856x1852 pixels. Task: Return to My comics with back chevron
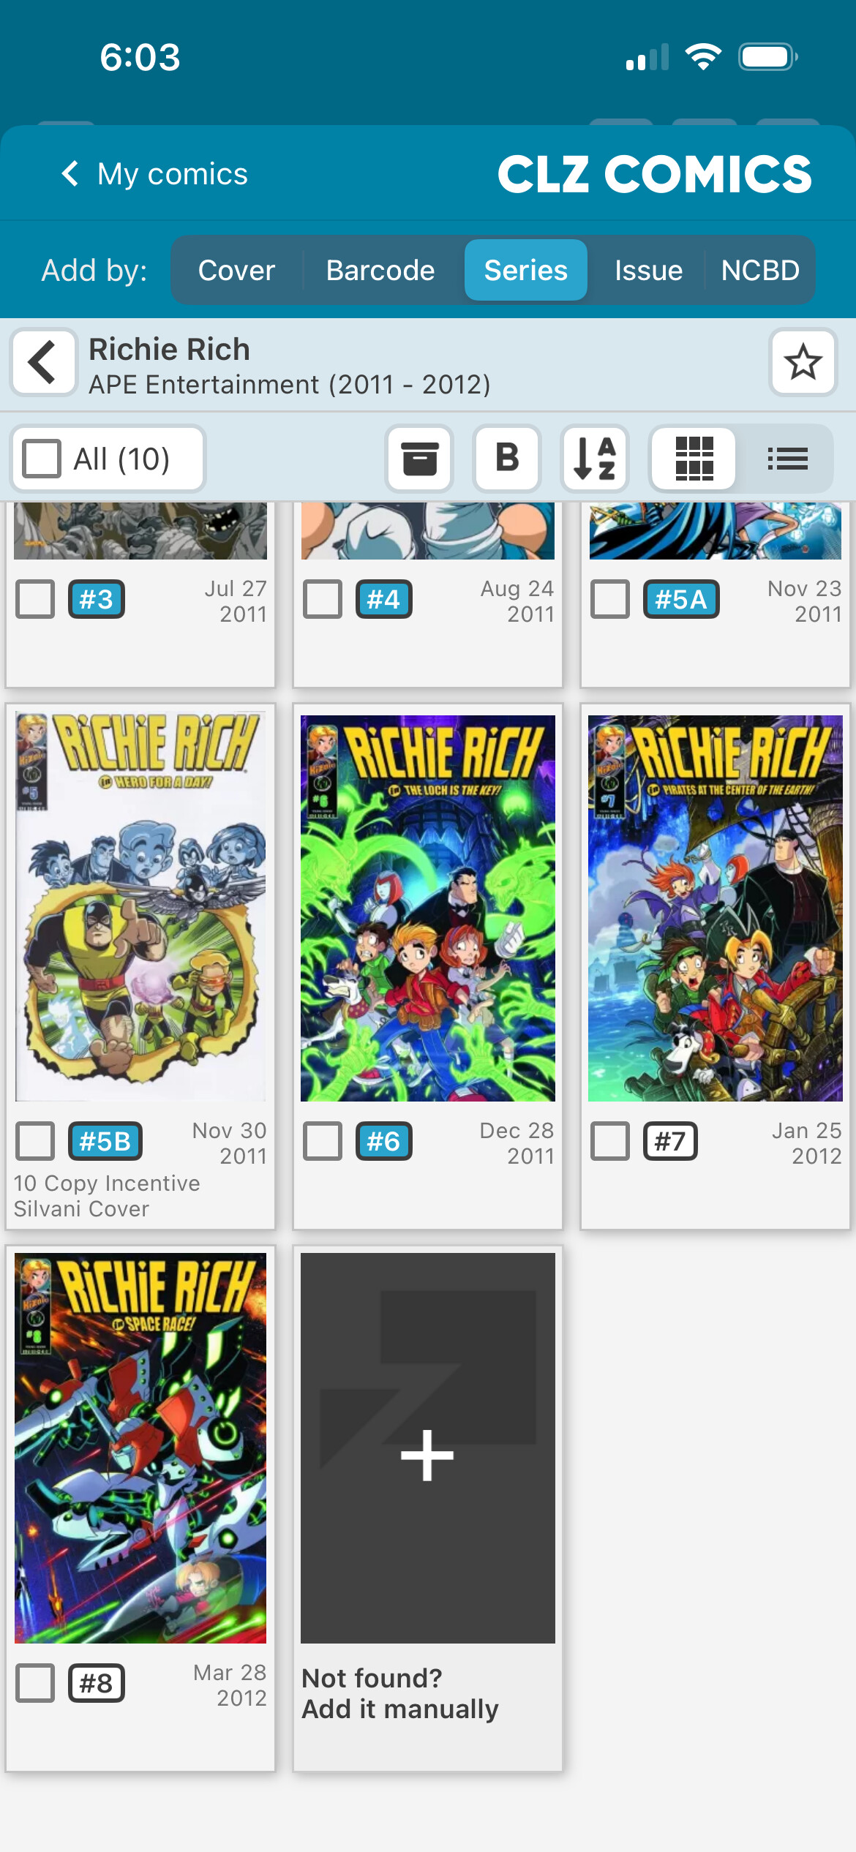click(x=70, y=174)
